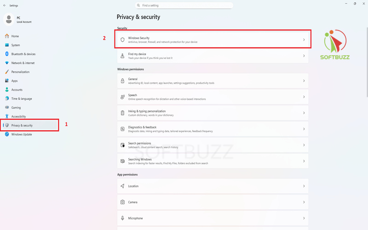Click the Location arrow icon
This screenshot has width=368, height=230.
tap(122, 186)
